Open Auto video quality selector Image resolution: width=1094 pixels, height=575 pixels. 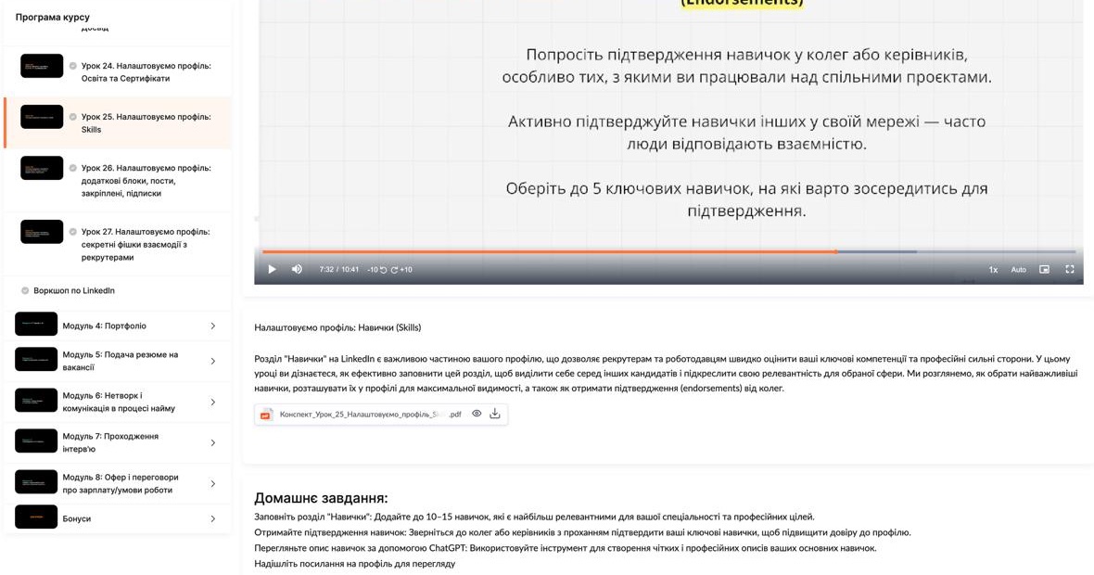click(1019, 269)
